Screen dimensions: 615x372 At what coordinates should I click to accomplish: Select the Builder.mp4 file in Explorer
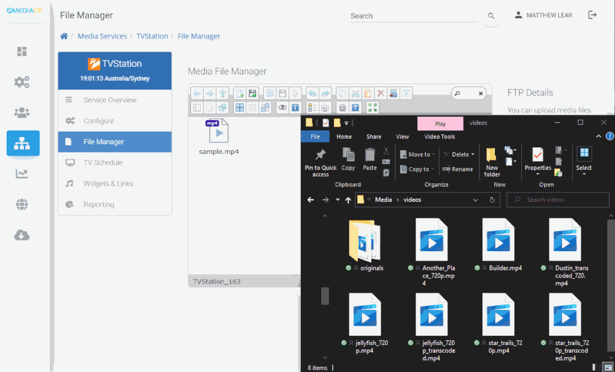[x=498, y=245]
